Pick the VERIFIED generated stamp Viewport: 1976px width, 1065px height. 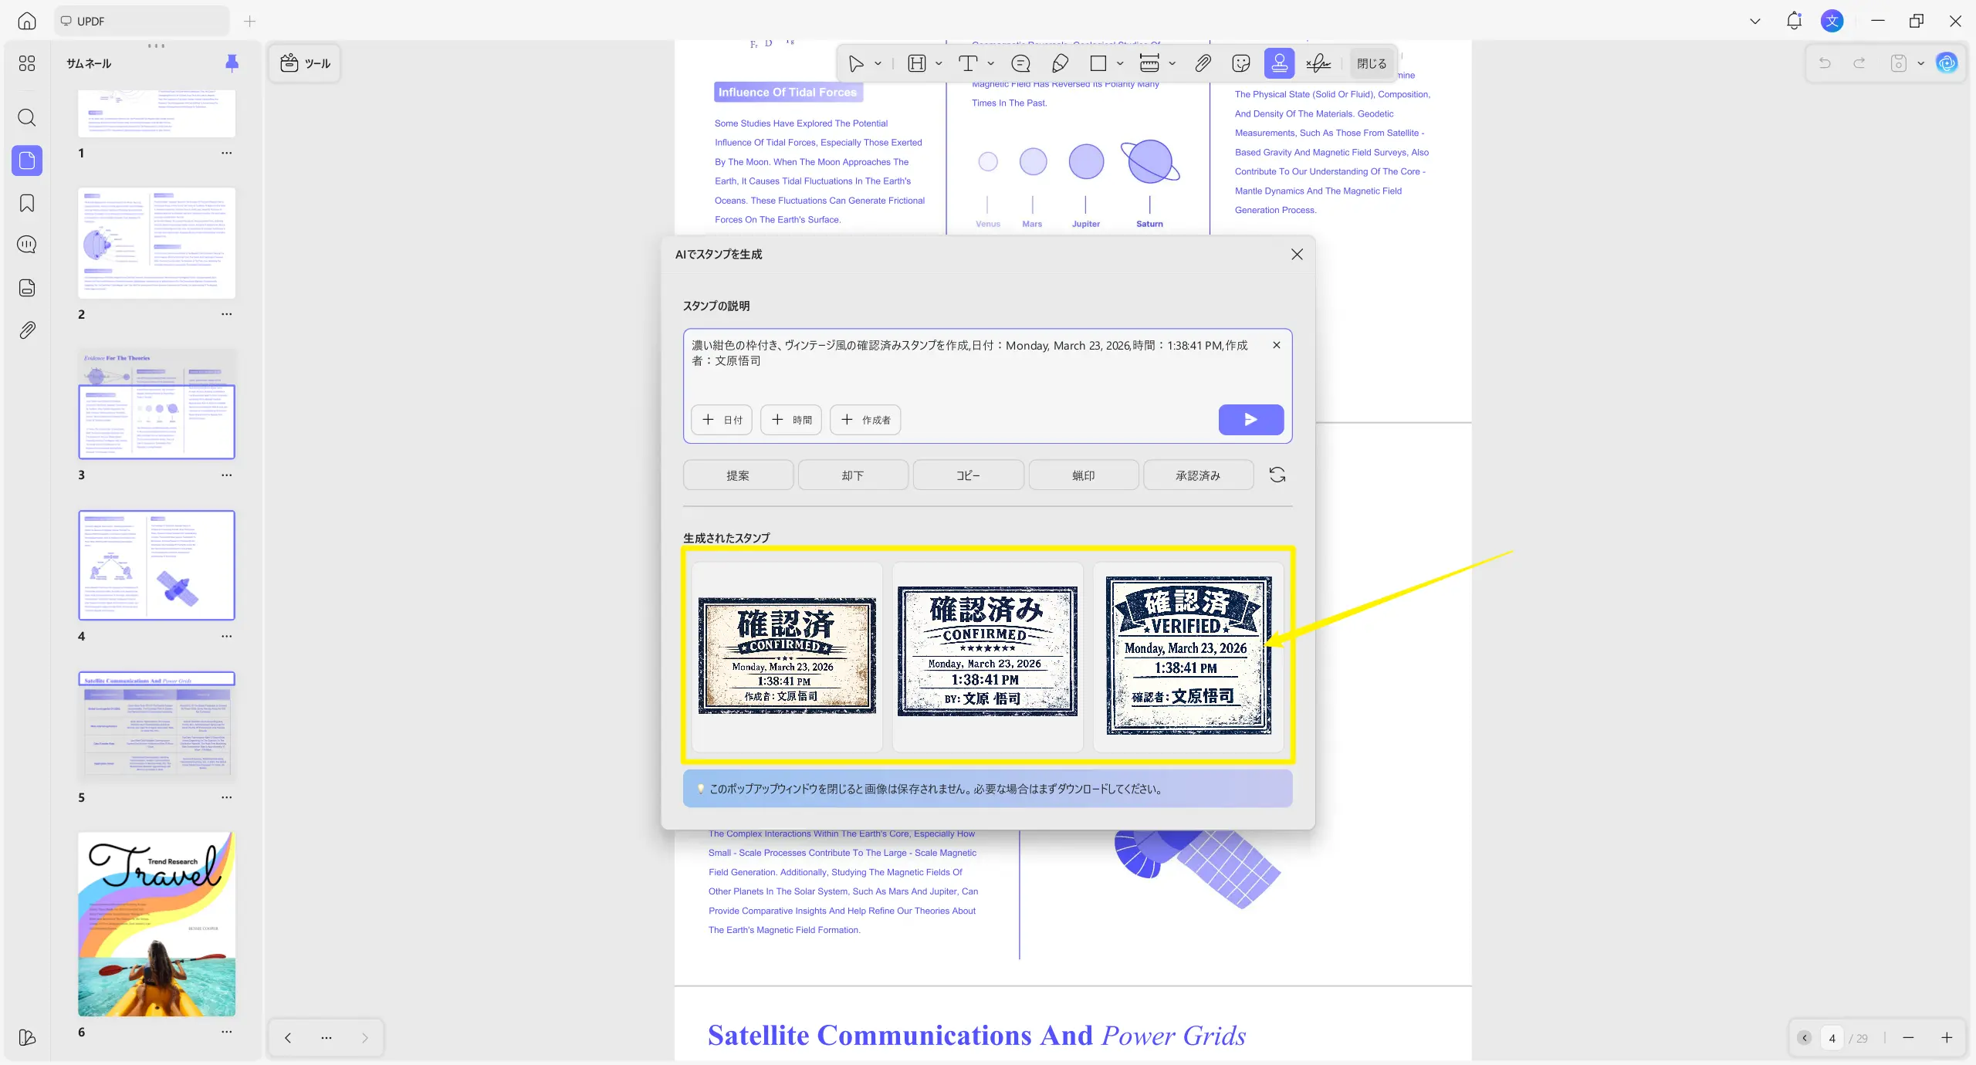pos(1188,655)
